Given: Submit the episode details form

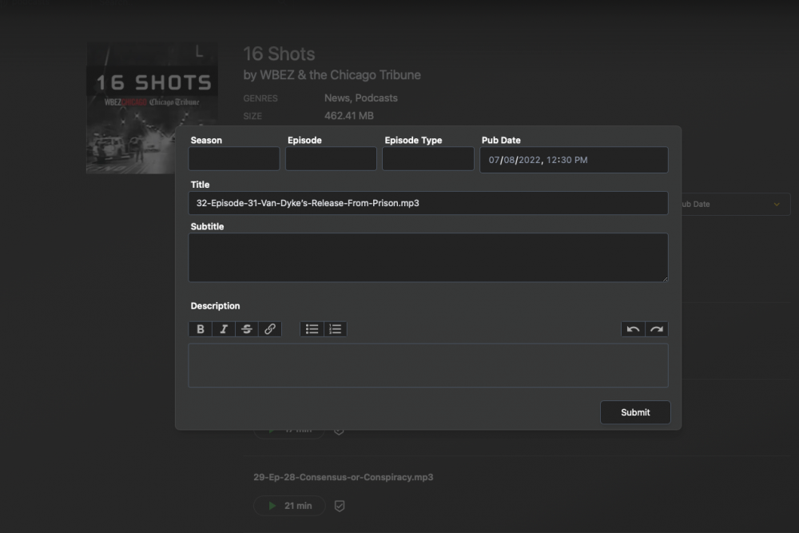Looking at the screenshot, I should tap(635, 412).
